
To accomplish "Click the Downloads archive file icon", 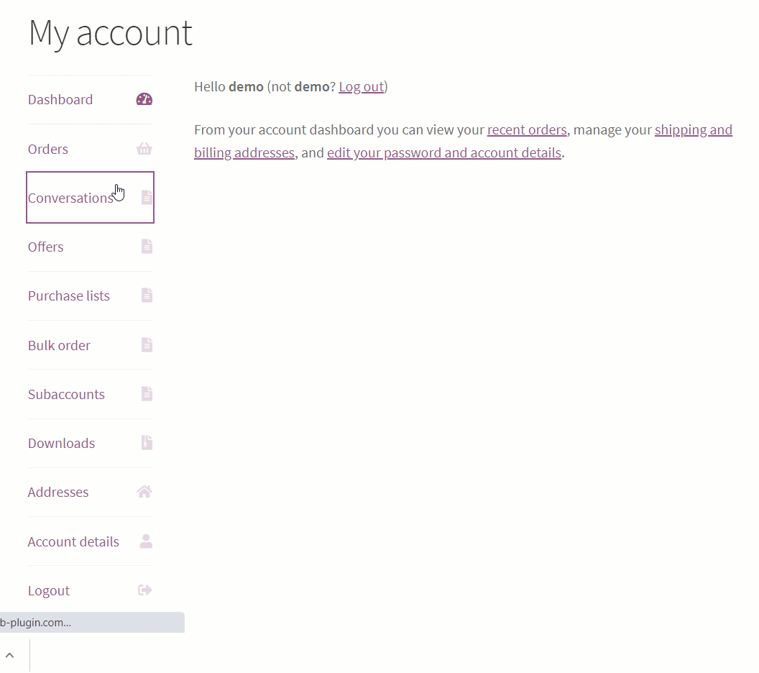I will pyautogui.click(x=147, y=443).
